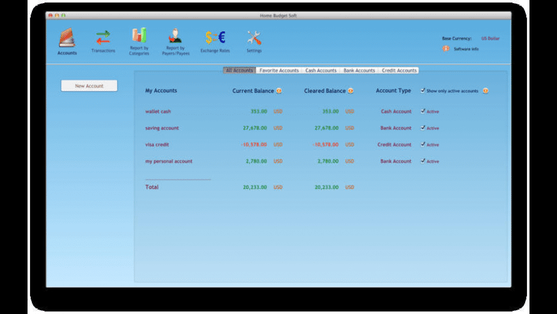
Task: Click the Total row label
Action: point(152,187)
